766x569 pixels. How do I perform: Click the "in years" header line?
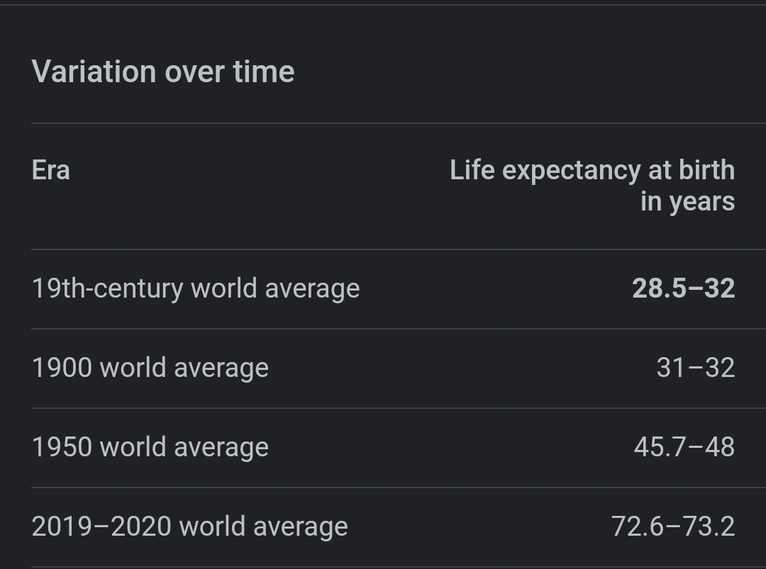(x=687, y=201)
